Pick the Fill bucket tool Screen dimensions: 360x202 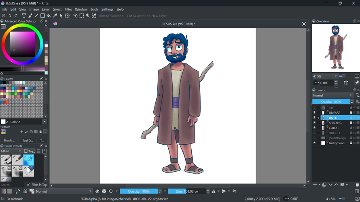click(x=49, y=16)
